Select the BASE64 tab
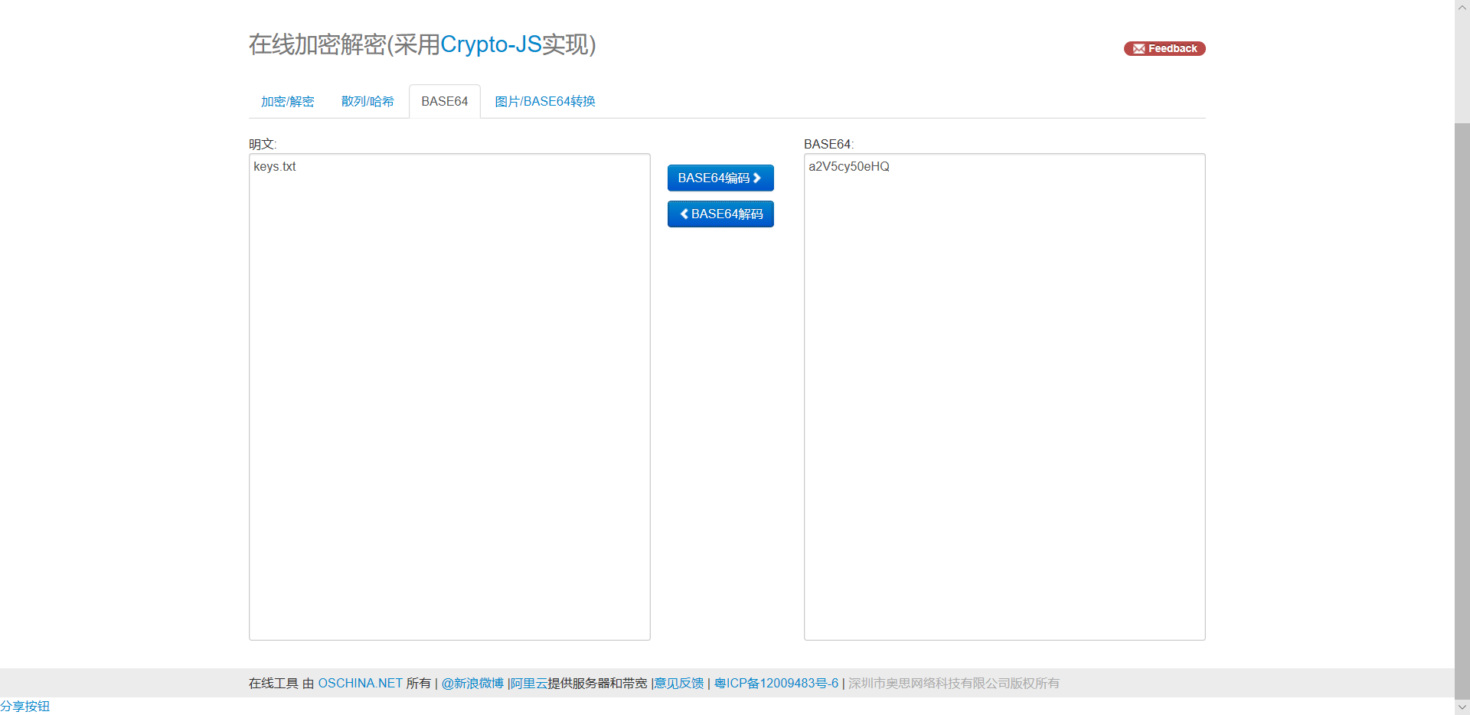 click(444, 100)
